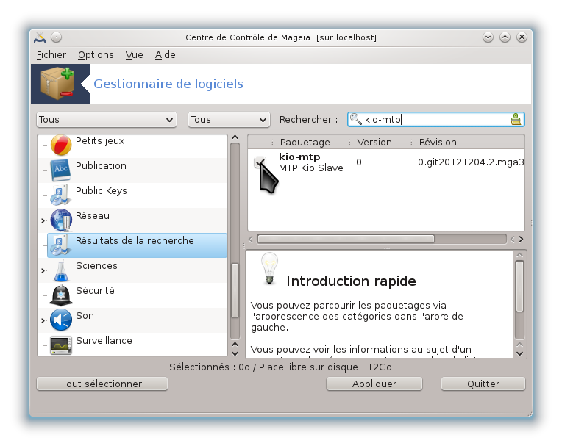Click the package list scroll-left arrow
This screenshot has height=446, width=562.
click(x=251, y=239)
